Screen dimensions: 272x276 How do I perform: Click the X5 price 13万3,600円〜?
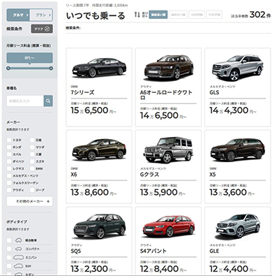pos(232,192)
